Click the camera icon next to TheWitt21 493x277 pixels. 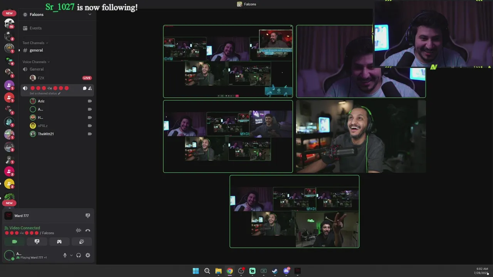(90, 134)
